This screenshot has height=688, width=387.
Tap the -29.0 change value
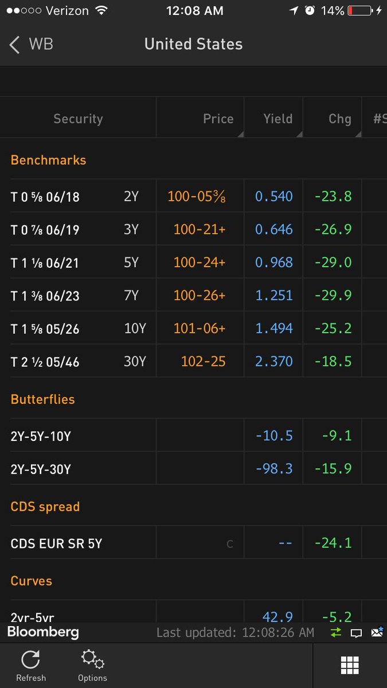coord(333,262)
